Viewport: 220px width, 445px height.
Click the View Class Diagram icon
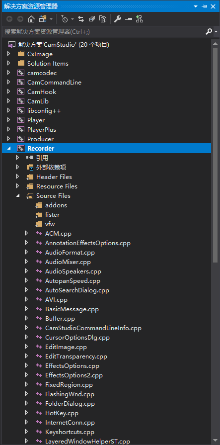[139, 19]
